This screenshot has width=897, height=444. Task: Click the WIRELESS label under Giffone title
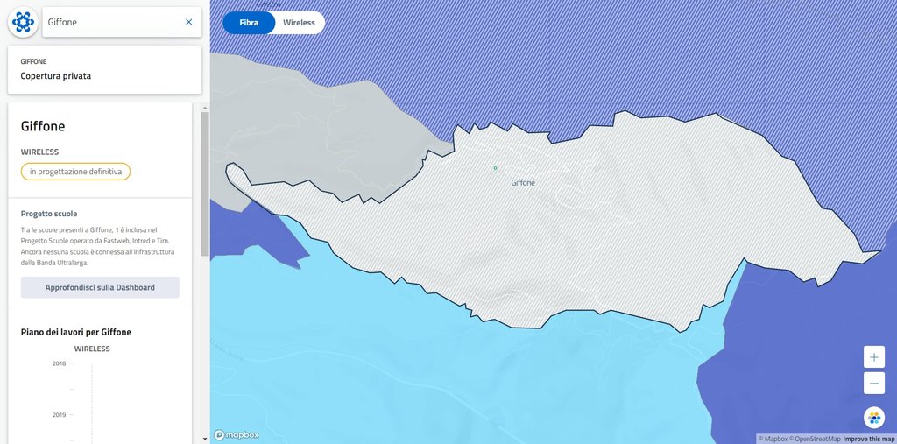(40, 152)
